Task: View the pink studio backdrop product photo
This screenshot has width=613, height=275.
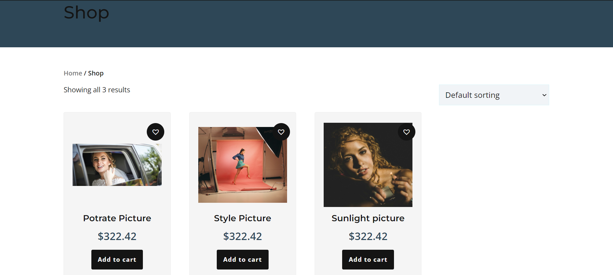Action: coord(242,165)
